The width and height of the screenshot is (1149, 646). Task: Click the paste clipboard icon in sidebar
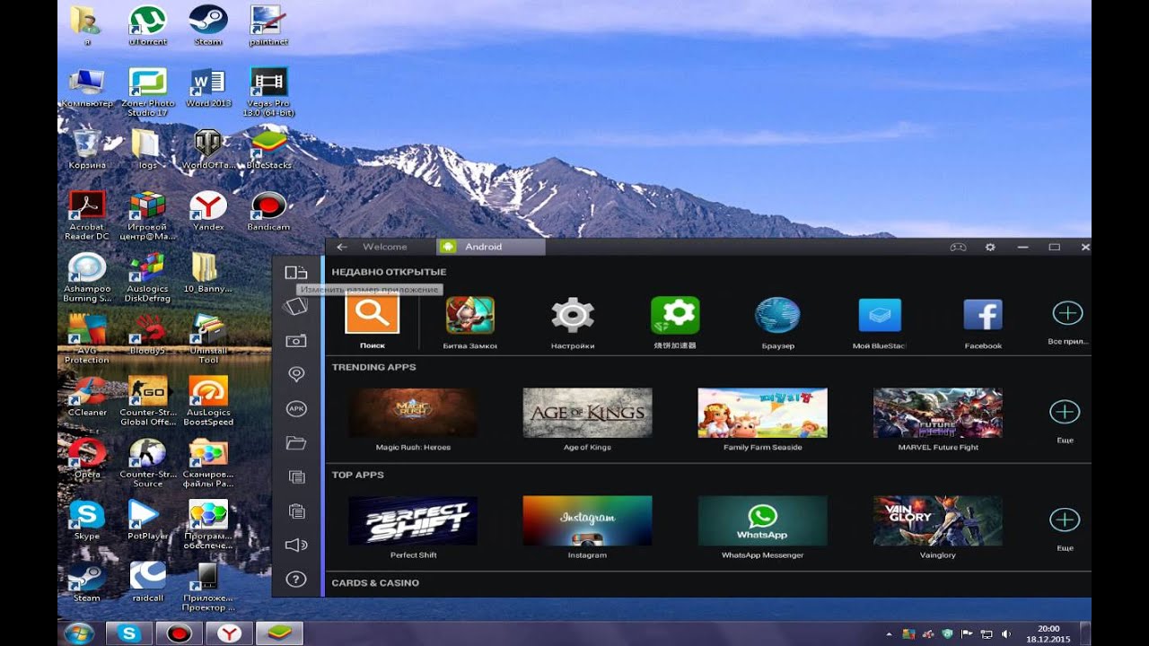point(296,511)
